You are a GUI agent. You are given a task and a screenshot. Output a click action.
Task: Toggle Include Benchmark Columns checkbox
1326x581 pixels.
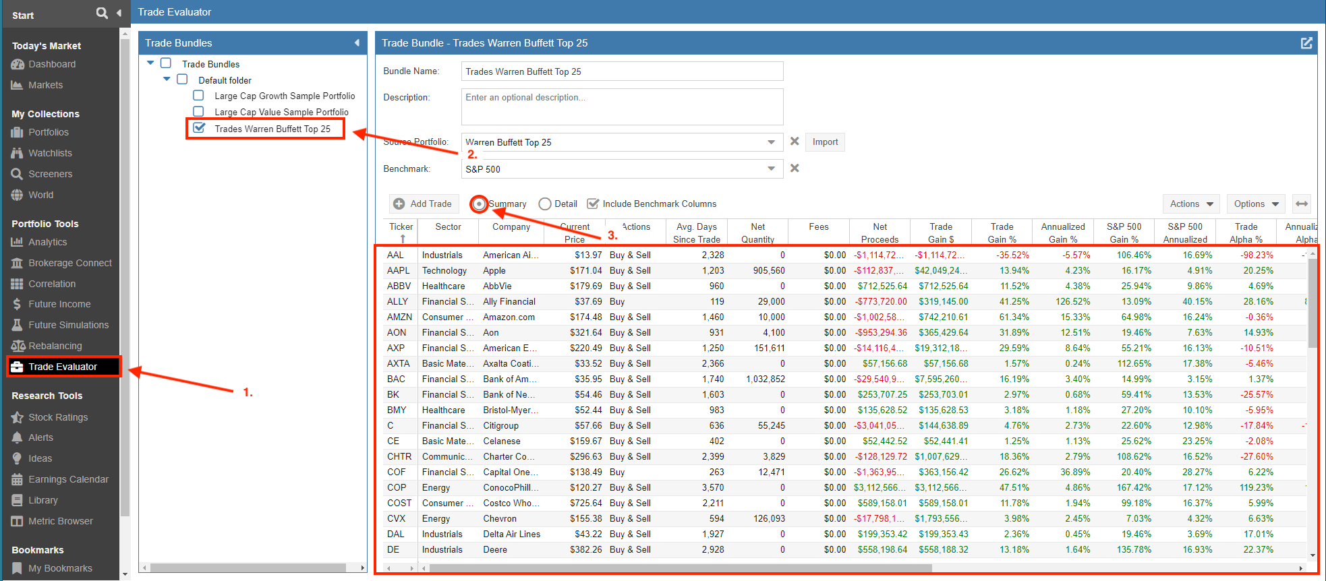(593, 204)
